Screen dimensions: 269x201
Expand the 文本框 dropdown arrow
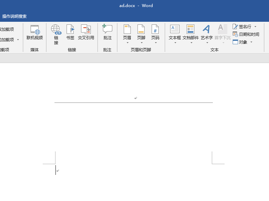tap(175, 43)
